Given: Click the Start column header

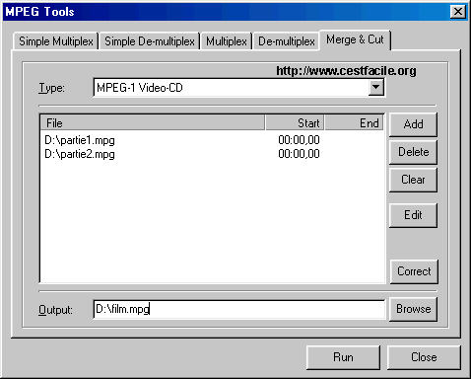Looking at the screenshot, I should click(x=295, y=123).
